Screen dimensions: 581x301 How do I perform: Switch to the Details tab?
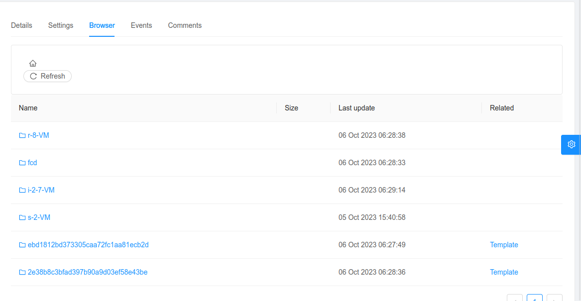click(x=21, y=25)
